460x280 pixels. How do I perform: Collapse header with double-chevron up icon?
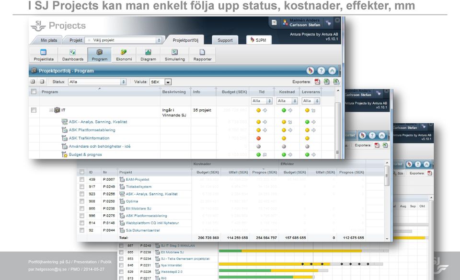point(332,70)
